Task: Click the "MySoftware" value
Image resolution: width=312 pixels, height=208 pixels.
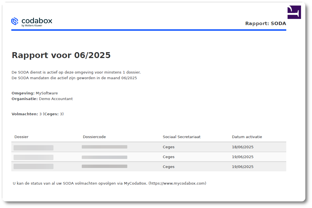Action: [47, 93]
